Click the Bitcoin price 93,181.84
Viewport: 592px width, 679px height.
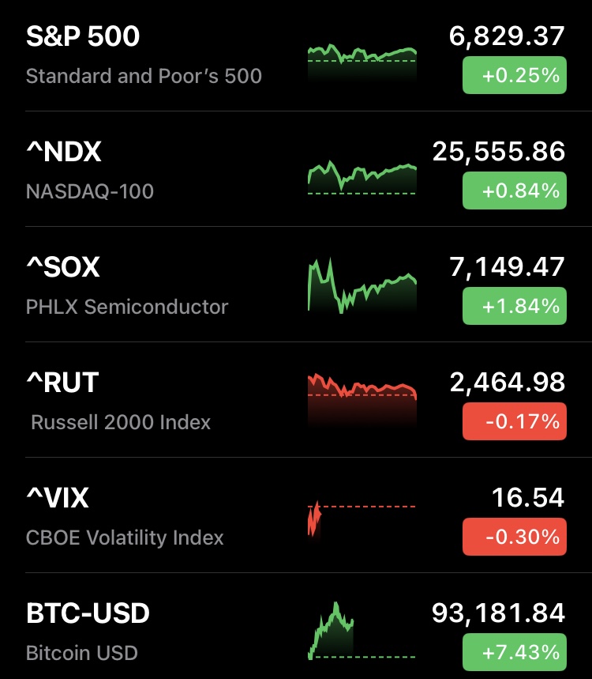tap(498, 613)
